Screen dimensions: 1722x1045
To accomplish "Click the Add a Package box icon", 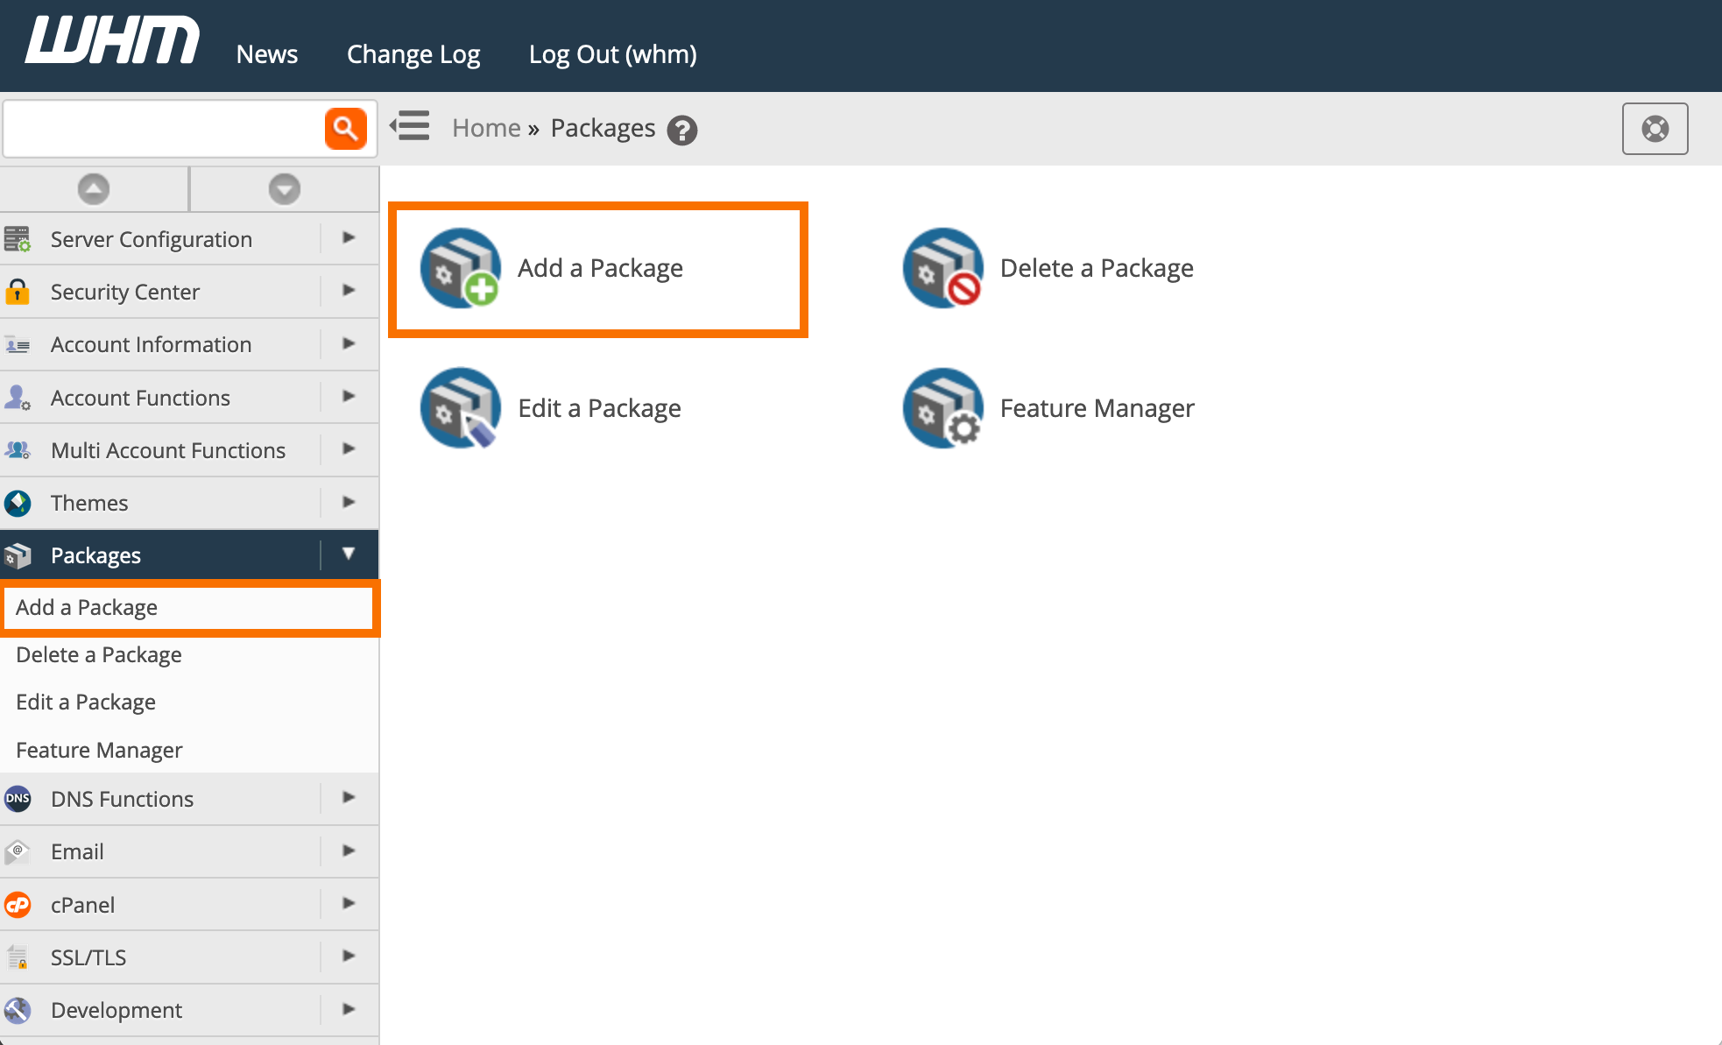I will pos(461,268).
